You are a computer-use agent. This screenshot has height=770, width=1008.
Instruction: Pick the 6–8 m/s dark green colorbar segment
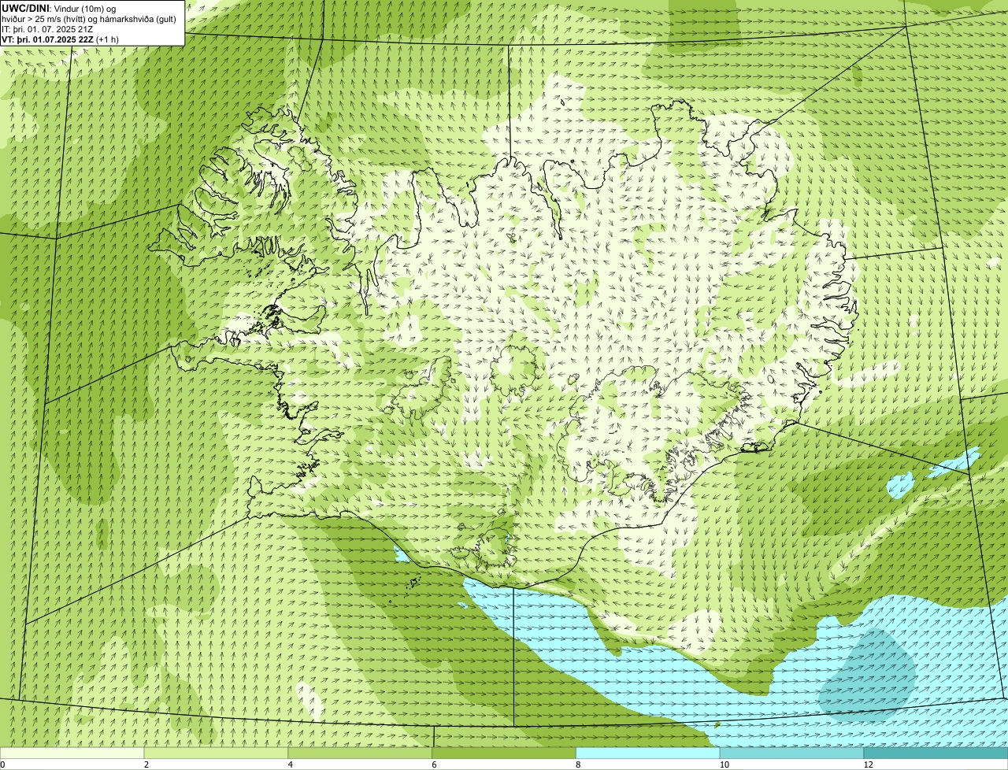pyautogui.click(x=504, y=753)
